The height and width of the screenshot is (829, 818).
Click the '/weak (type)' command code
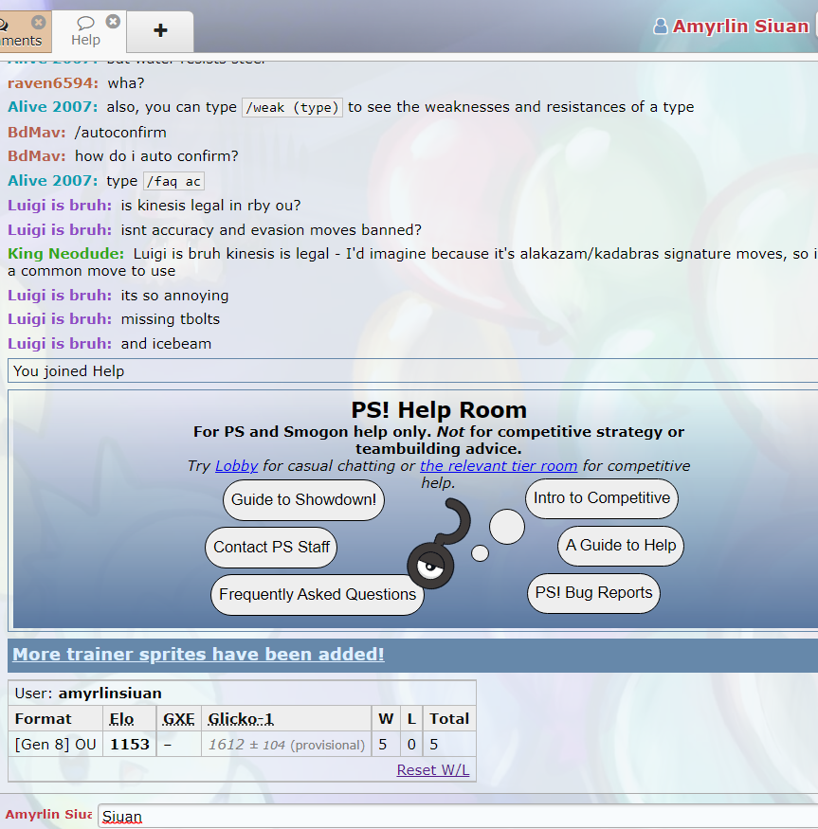tap(292, 107)
